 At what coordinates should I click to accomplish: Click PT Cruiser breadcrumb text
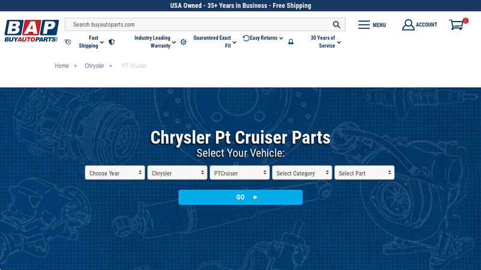click(x=134, y=66)
